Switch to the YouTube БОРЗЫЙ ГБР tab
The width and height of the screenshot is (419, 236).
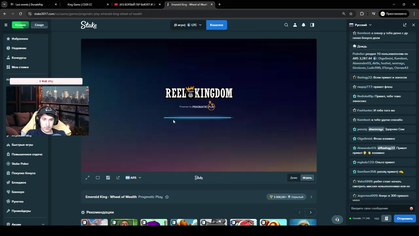coord(137,5)
